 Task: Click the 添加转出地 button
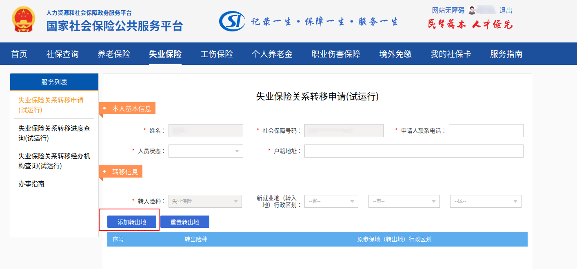click(132, 222)
